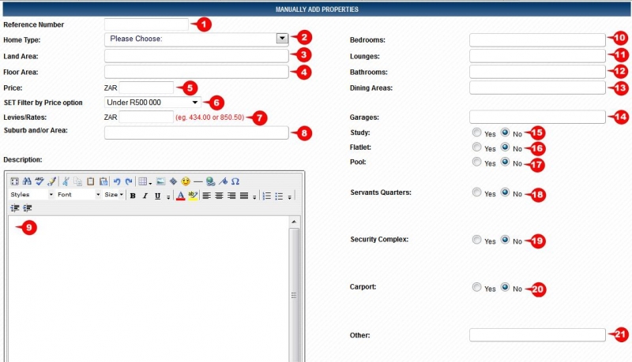
Task: Click in the Suburb and/or Area field
Action: pyautogui.click(x=197, y=132)
